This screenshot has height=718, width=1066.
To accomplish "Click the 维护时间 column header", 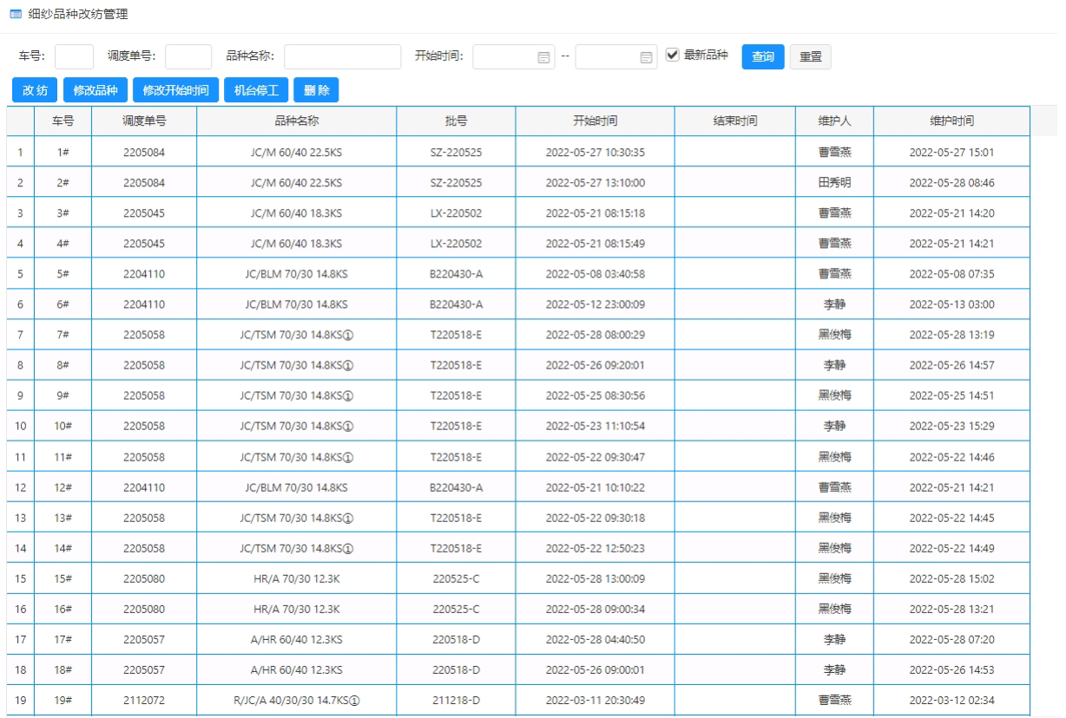I will click(x=951, y=121).
